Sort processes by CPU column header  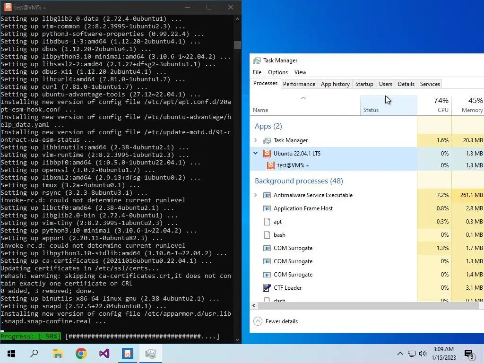click(x=434, y=105)
